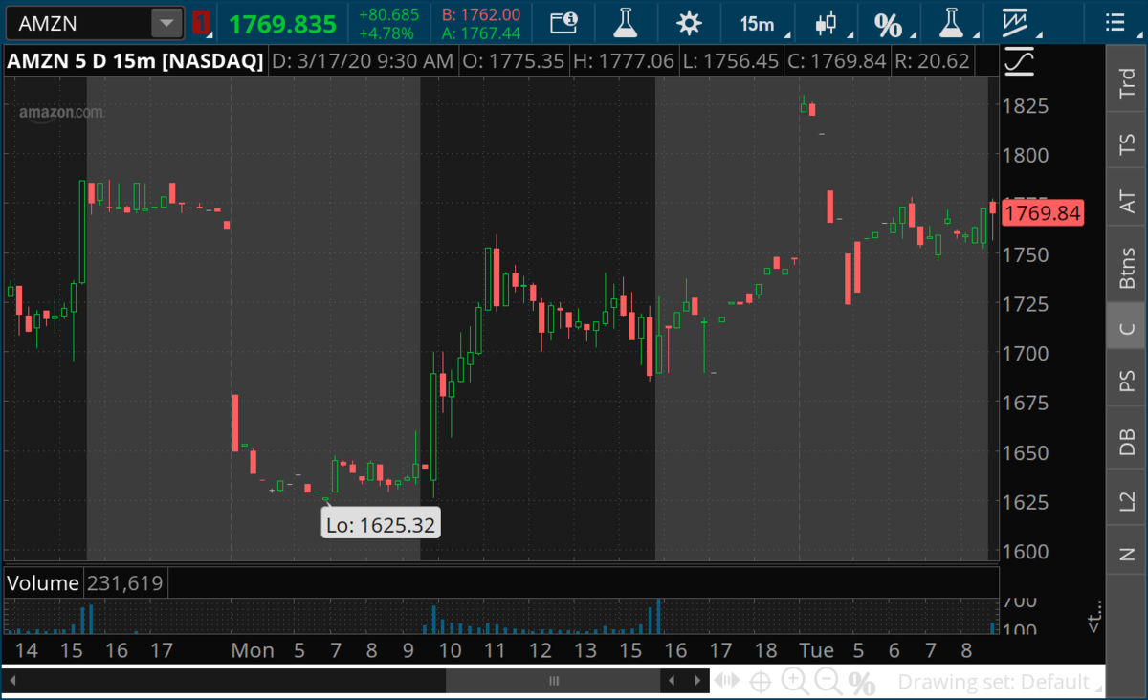1148x700 pixels.
Task: Click the 1700 price axis label
Action: tap(1025, 353)
